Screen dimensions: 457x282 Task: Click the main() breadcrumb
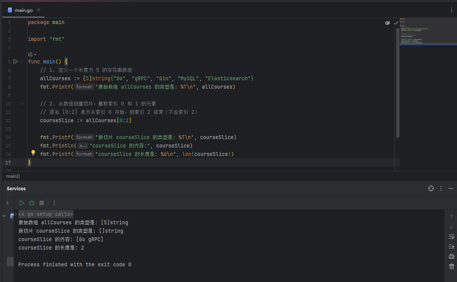[13, 176]
